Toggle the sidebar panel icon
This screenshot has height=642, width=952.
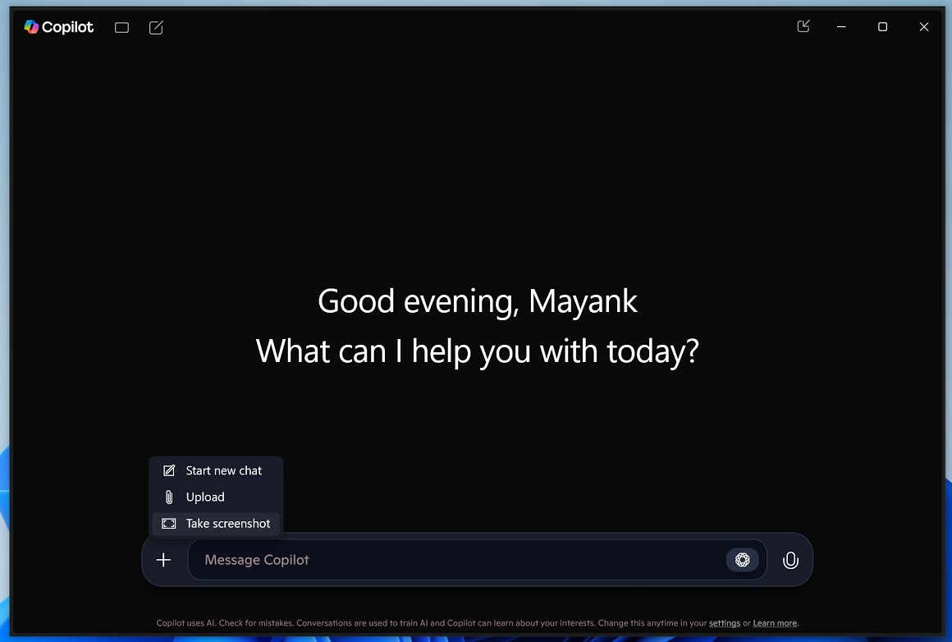pyautogui.click(x=121, y=28)
